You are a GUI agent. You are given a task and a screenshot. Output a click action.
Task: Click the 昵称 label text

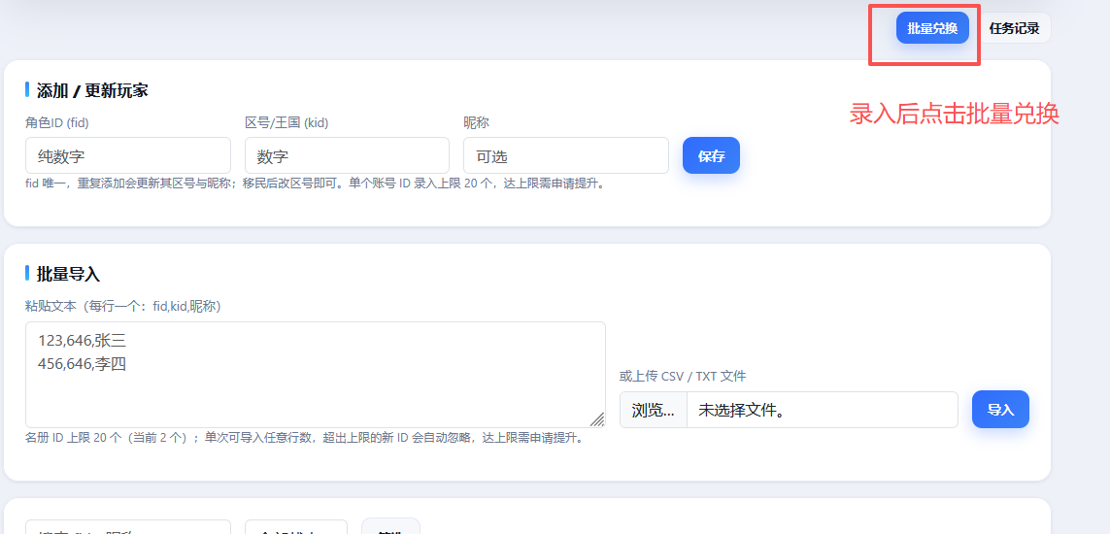pos(477,123)
